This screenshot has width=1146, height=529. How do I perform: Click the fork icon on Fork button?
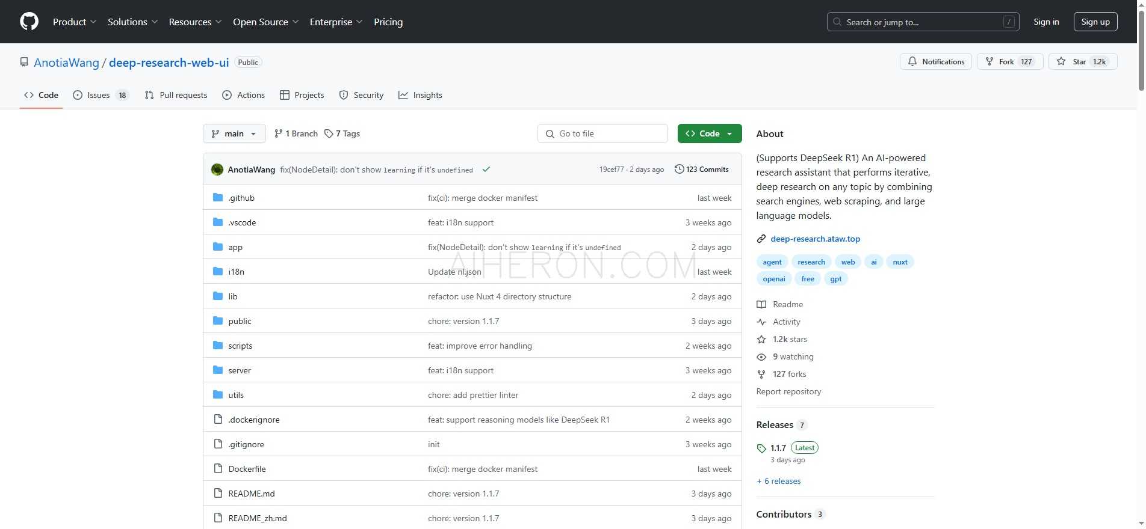click(x=989, y=61)
